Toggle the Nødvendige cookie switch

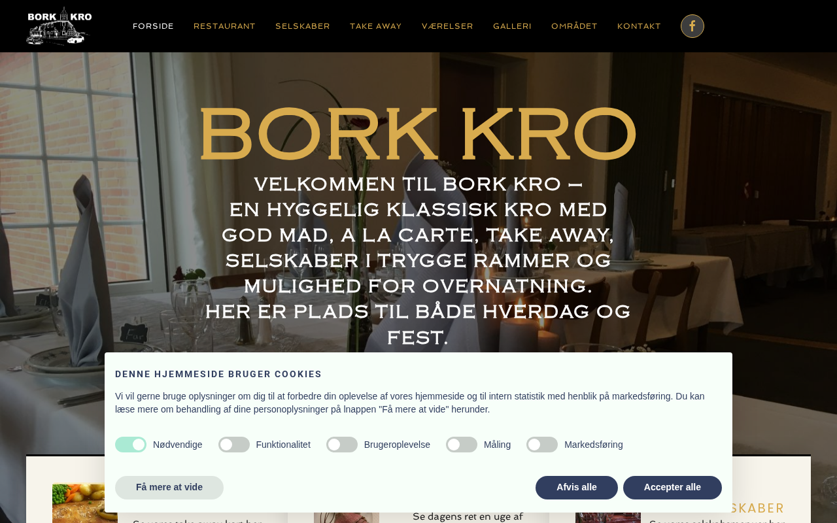click(131, 445)
